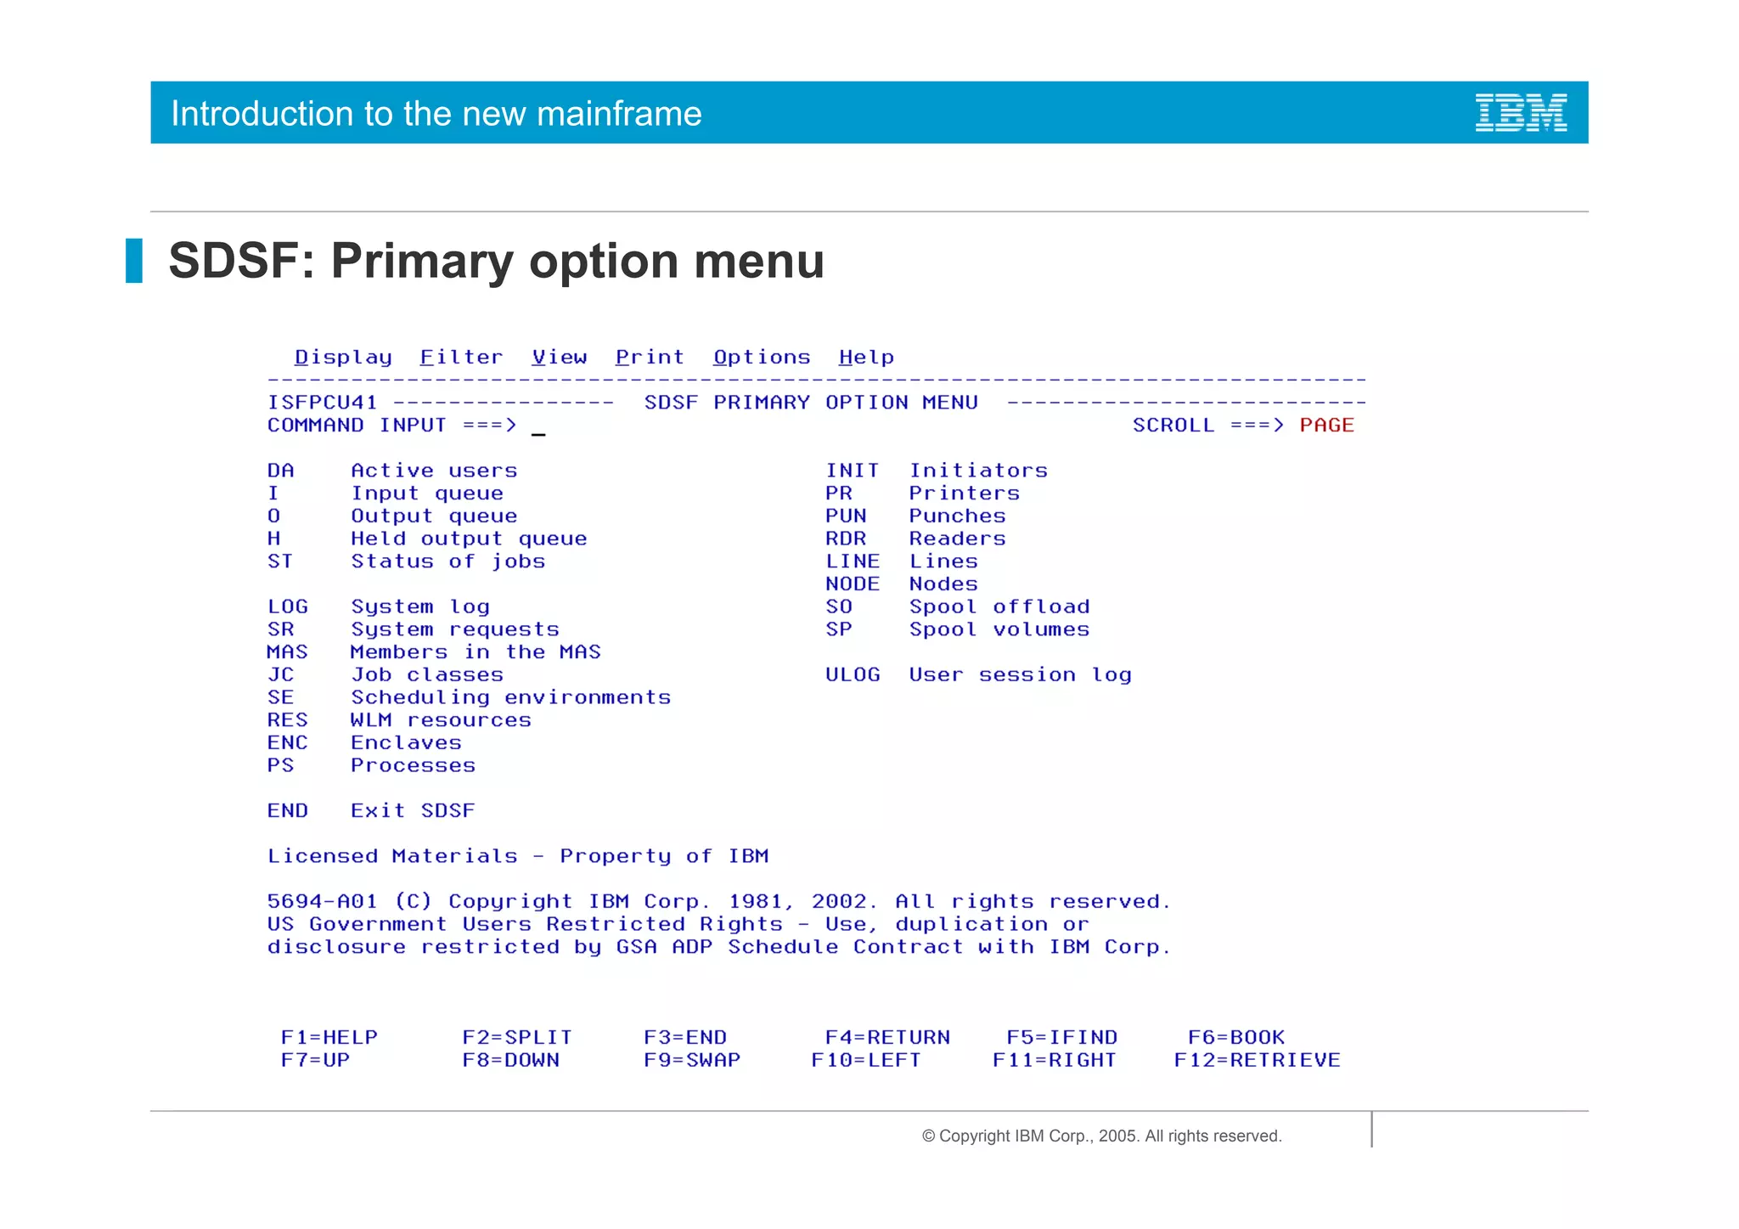This screenshot has height=1229, width=1739.
Task: Open the Options menu
Action: pyautogui.click(x=762, y=358)
